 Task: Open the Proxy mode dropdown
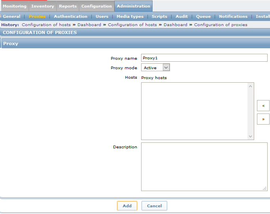click(x=155, y=67)
